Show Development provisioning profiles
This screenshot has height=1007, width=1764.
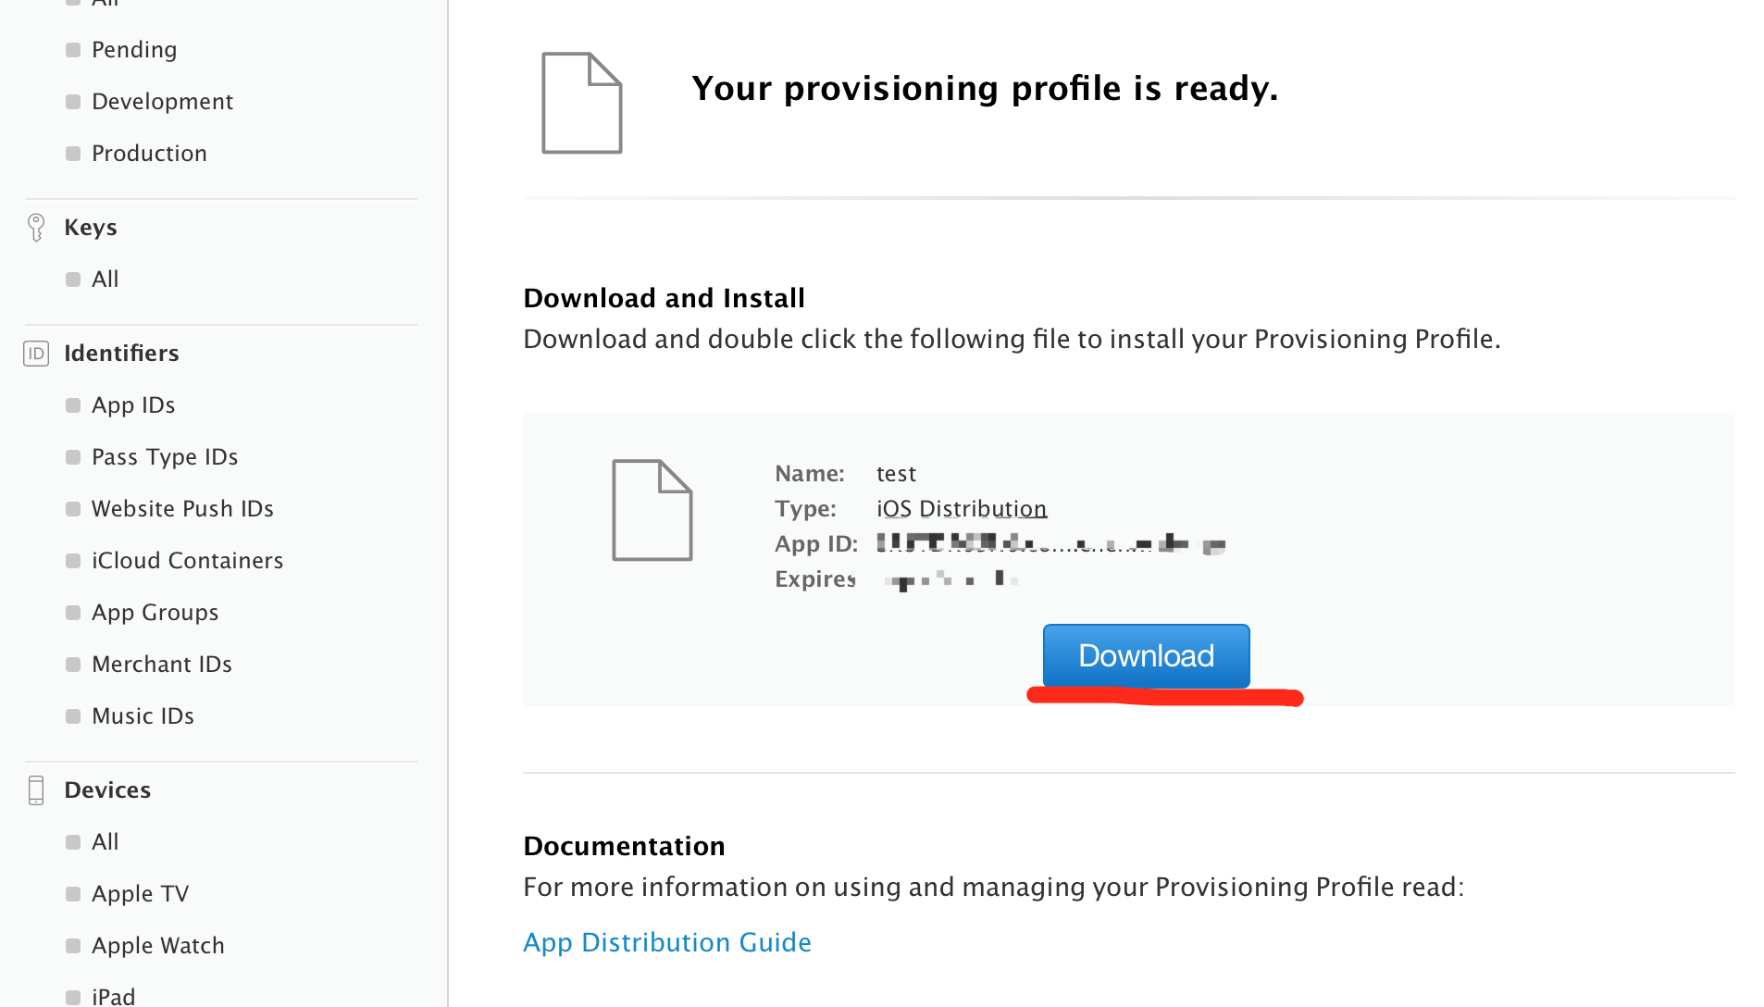(x=162, y=102)
